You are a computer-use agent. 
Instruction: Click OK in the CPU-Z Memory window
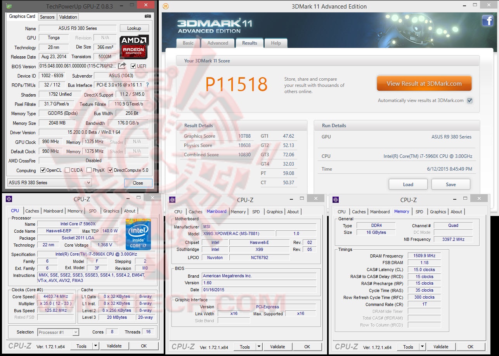(471, 347)
